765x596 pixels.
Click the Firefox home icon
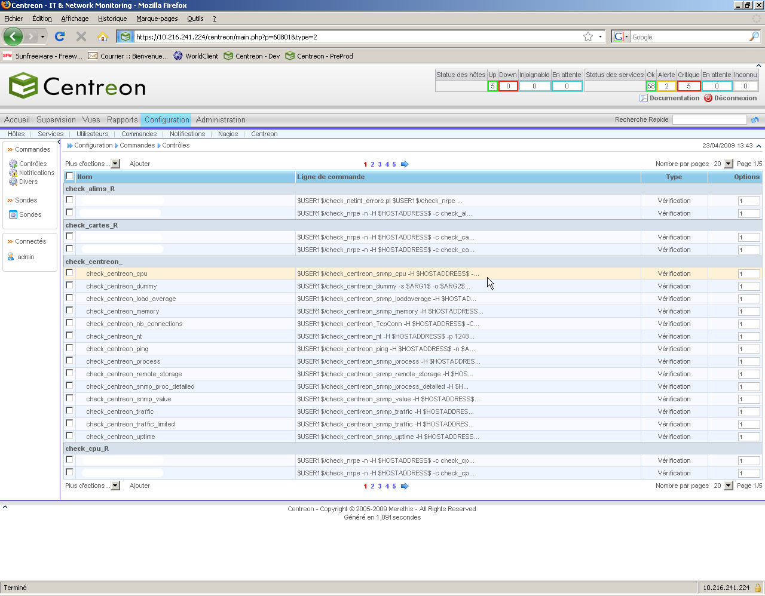[x=103, y=36]
